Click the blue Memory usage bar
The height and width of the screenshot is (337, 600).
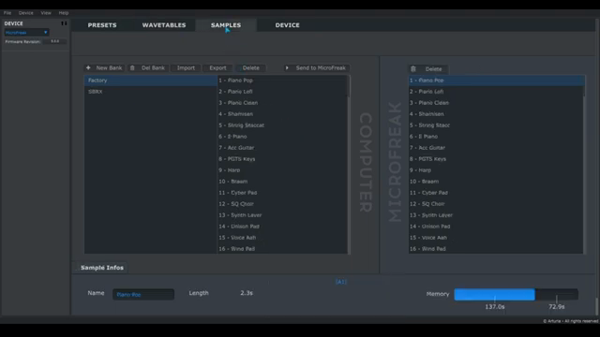point(494,294)
